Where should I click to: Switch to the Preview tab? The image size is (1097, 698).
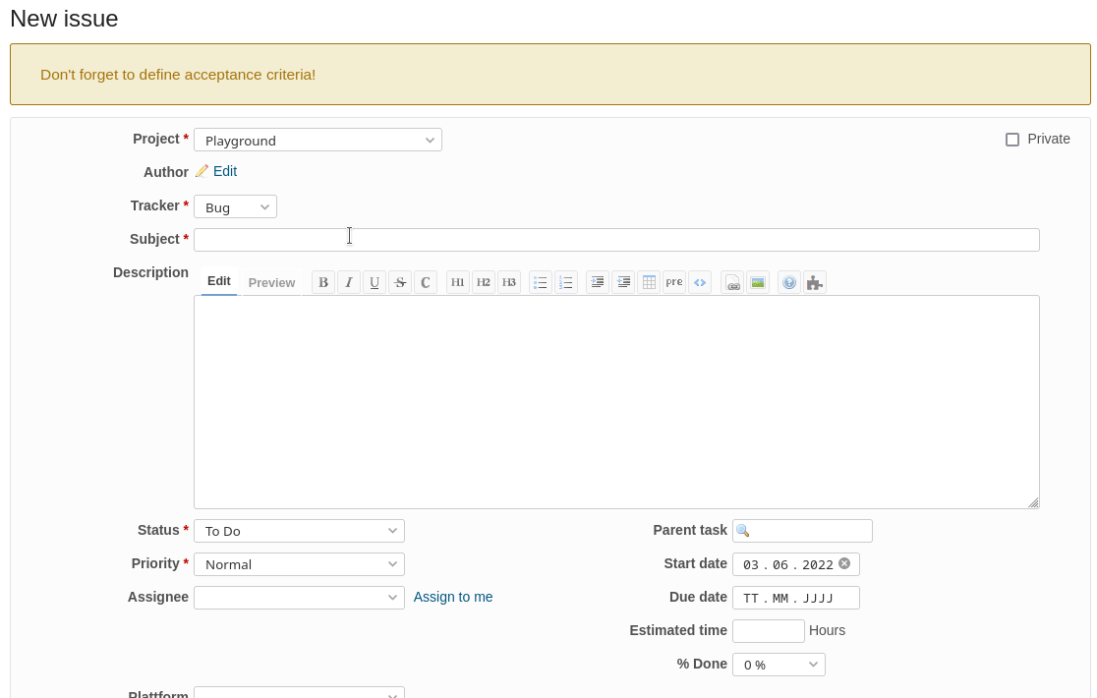click(271, 283)
